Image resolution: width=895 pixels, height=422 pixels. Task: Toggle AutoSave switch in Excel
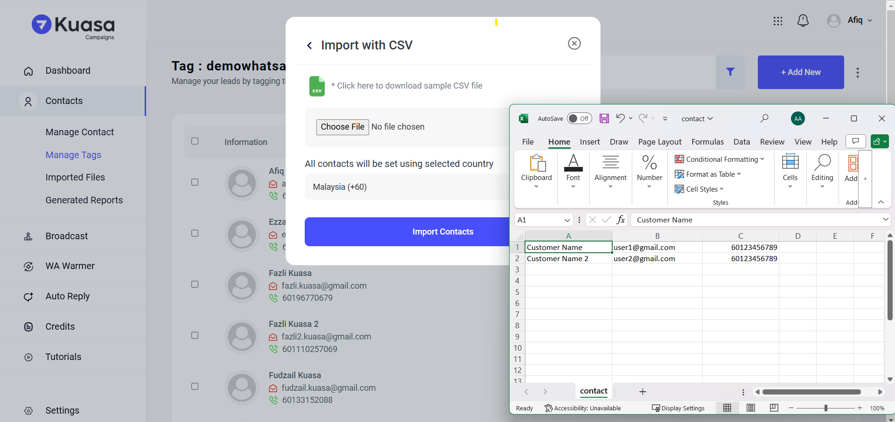[x=579, y=118]
